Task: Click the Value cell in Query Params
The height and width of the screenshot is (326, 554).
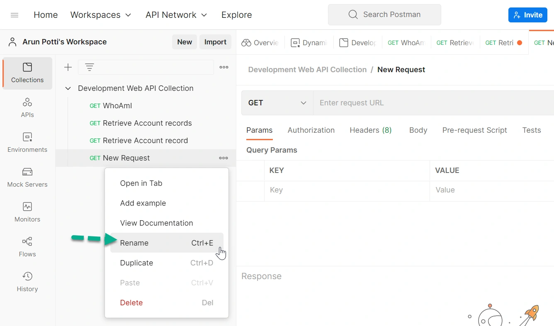Action: pos(492,190)
